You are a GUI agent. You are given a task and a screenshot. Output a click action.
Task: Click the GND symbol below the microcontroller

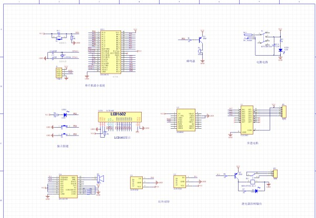click(x=87, y=77)
